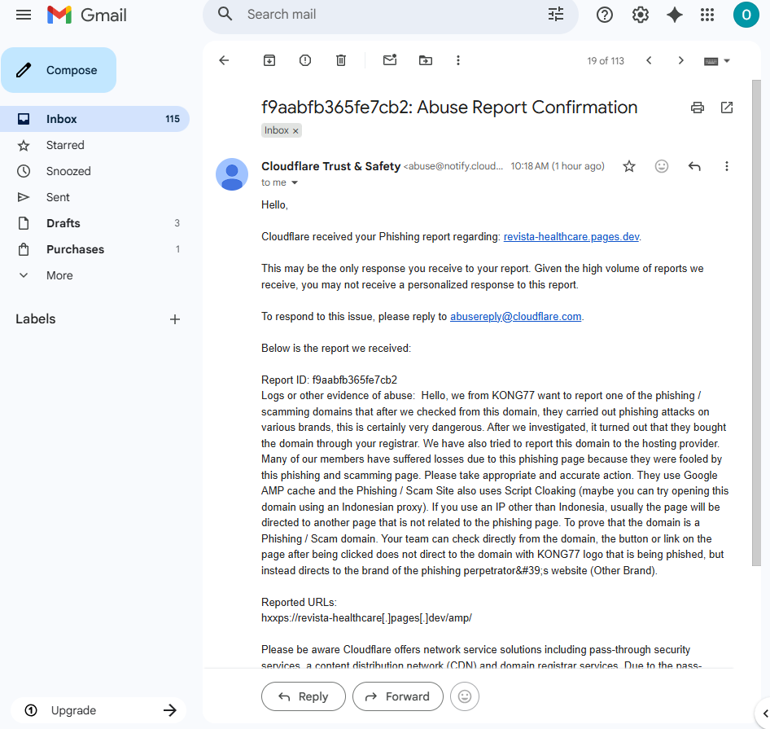
Task: Open the Starred folder
Action: (94, 146)
